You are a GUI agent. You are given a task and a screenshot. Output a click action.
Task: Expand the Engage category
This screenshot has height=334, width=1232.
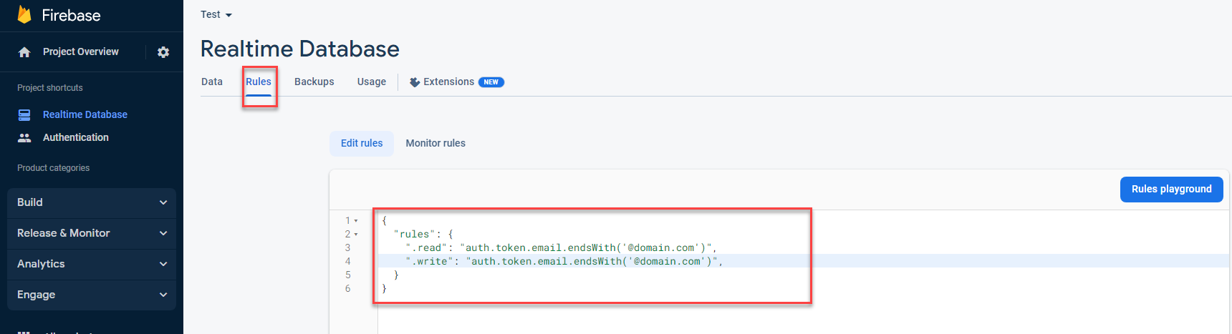[x=92, y=295]
